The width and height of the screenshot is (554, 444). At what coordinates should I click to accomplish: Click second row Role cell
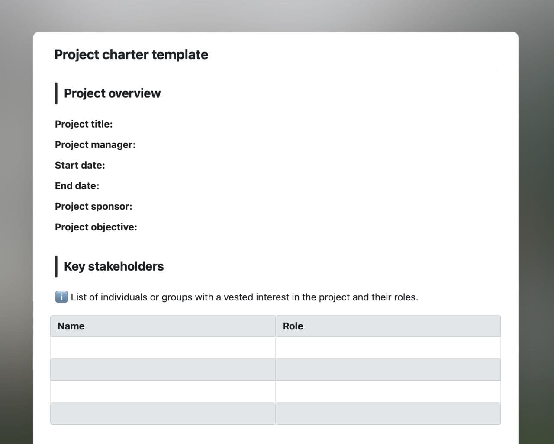point(388,370)
